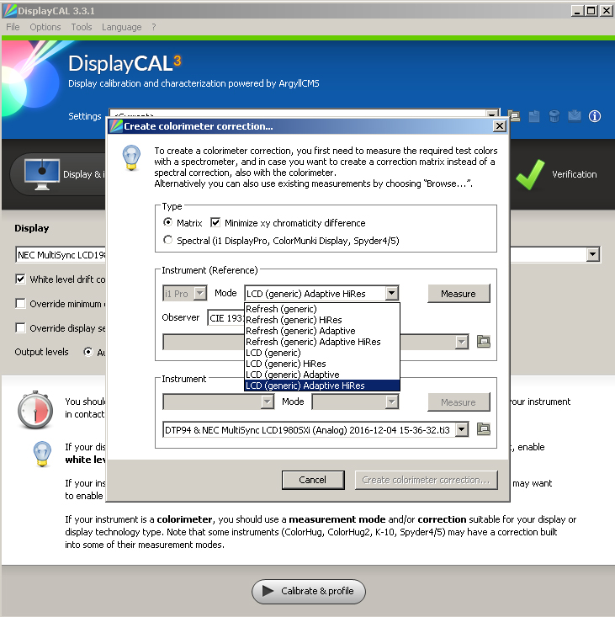Click the NEC MultiSync display field
The width and height of the screenshot is (615, 617).
(61, 254)
